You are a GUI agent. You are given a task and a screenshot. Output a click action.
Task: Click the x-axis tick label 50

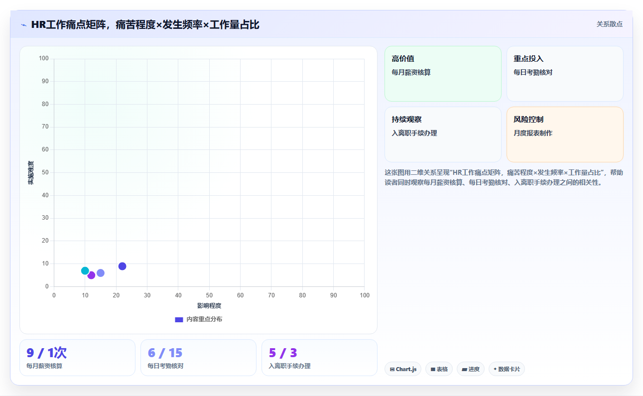[209, 295]
